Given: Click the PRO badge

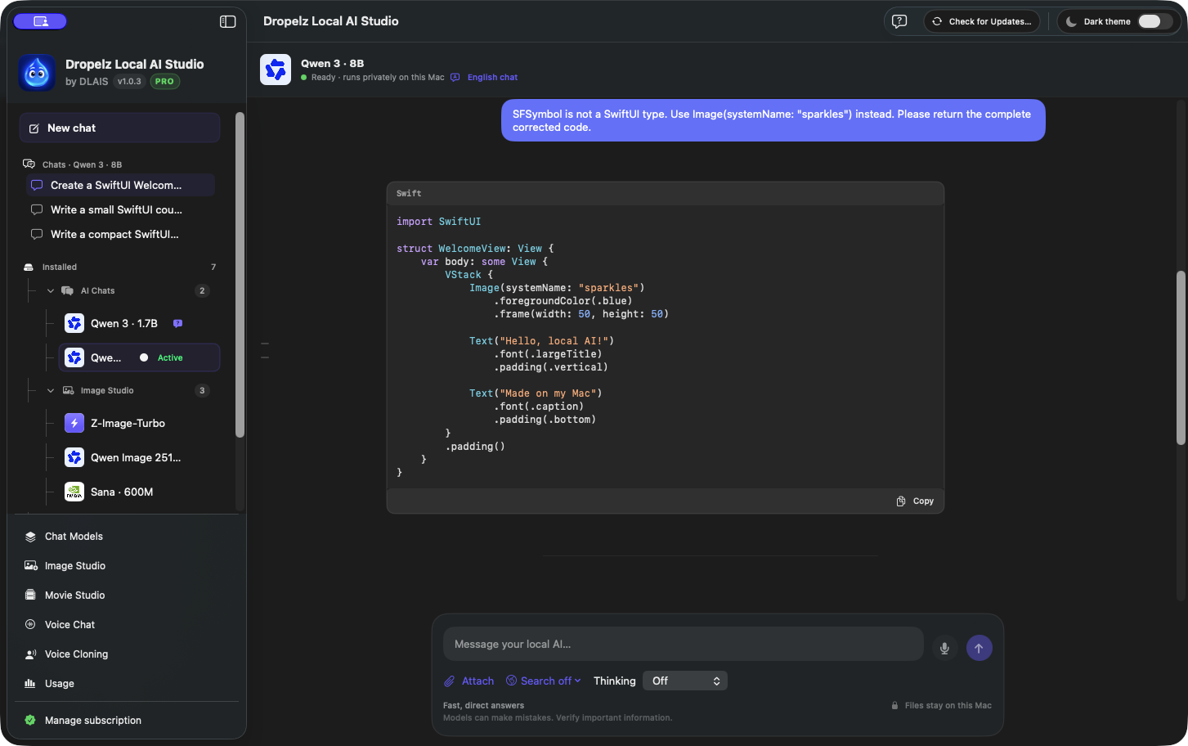Looking at the screenshot, I should (x=164, y=81).
